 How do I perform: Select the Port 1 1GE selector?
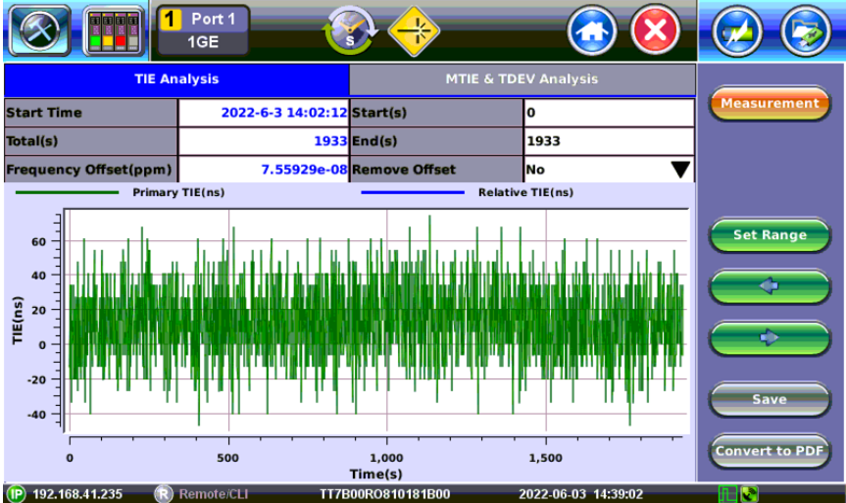pyautogui.click(x=203, y=30)
